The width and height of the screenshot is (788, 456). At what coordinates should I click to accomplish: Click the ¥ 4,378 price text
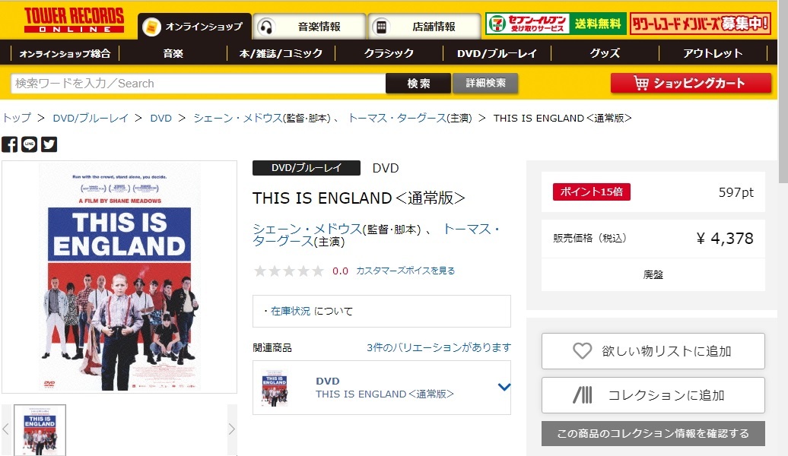pos(725,239)
